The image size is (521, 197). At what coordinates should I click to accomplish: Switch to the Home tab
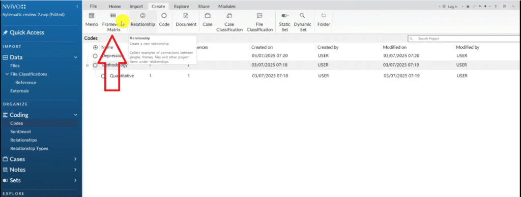[114, 6]
